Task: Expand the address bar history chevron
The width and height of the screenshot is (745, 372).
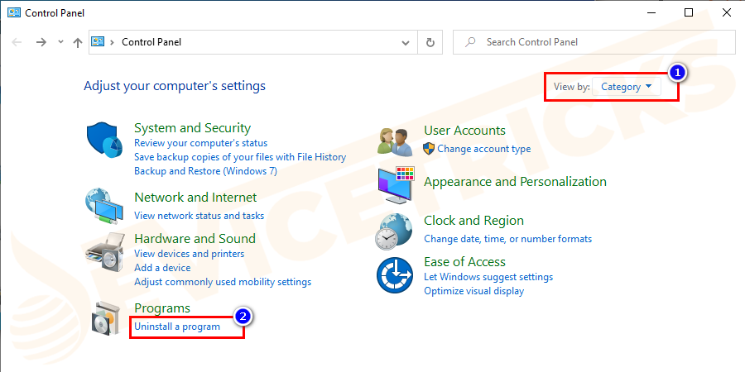Action: tap(406, 43)
